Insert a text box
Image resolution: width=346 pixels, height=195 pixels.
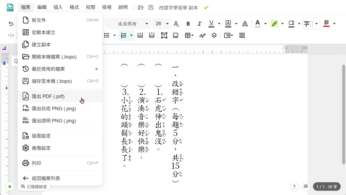pos(164,35)
